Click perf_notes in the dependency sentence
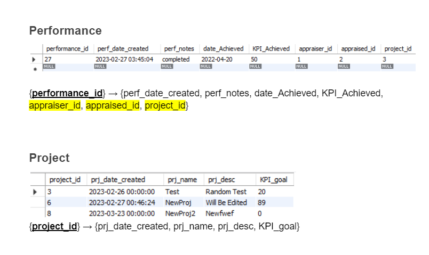Viewport: 429px width, 255px height. coord(227,93)
